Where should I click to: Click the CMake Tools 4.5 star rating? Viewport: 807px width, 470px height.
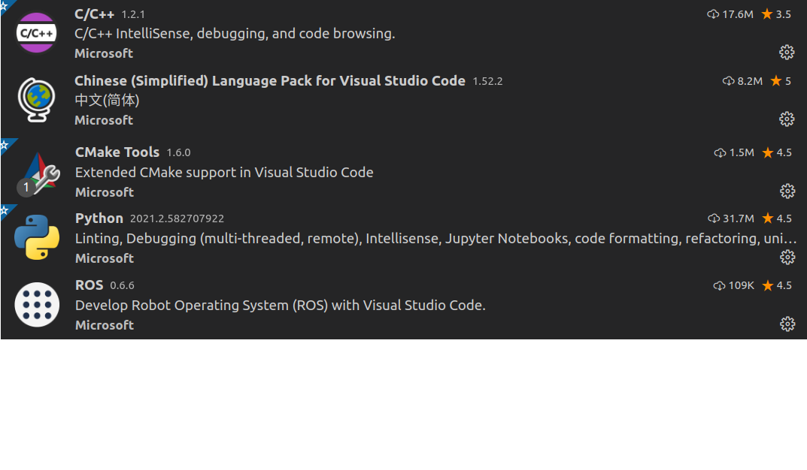pos(777,152)
